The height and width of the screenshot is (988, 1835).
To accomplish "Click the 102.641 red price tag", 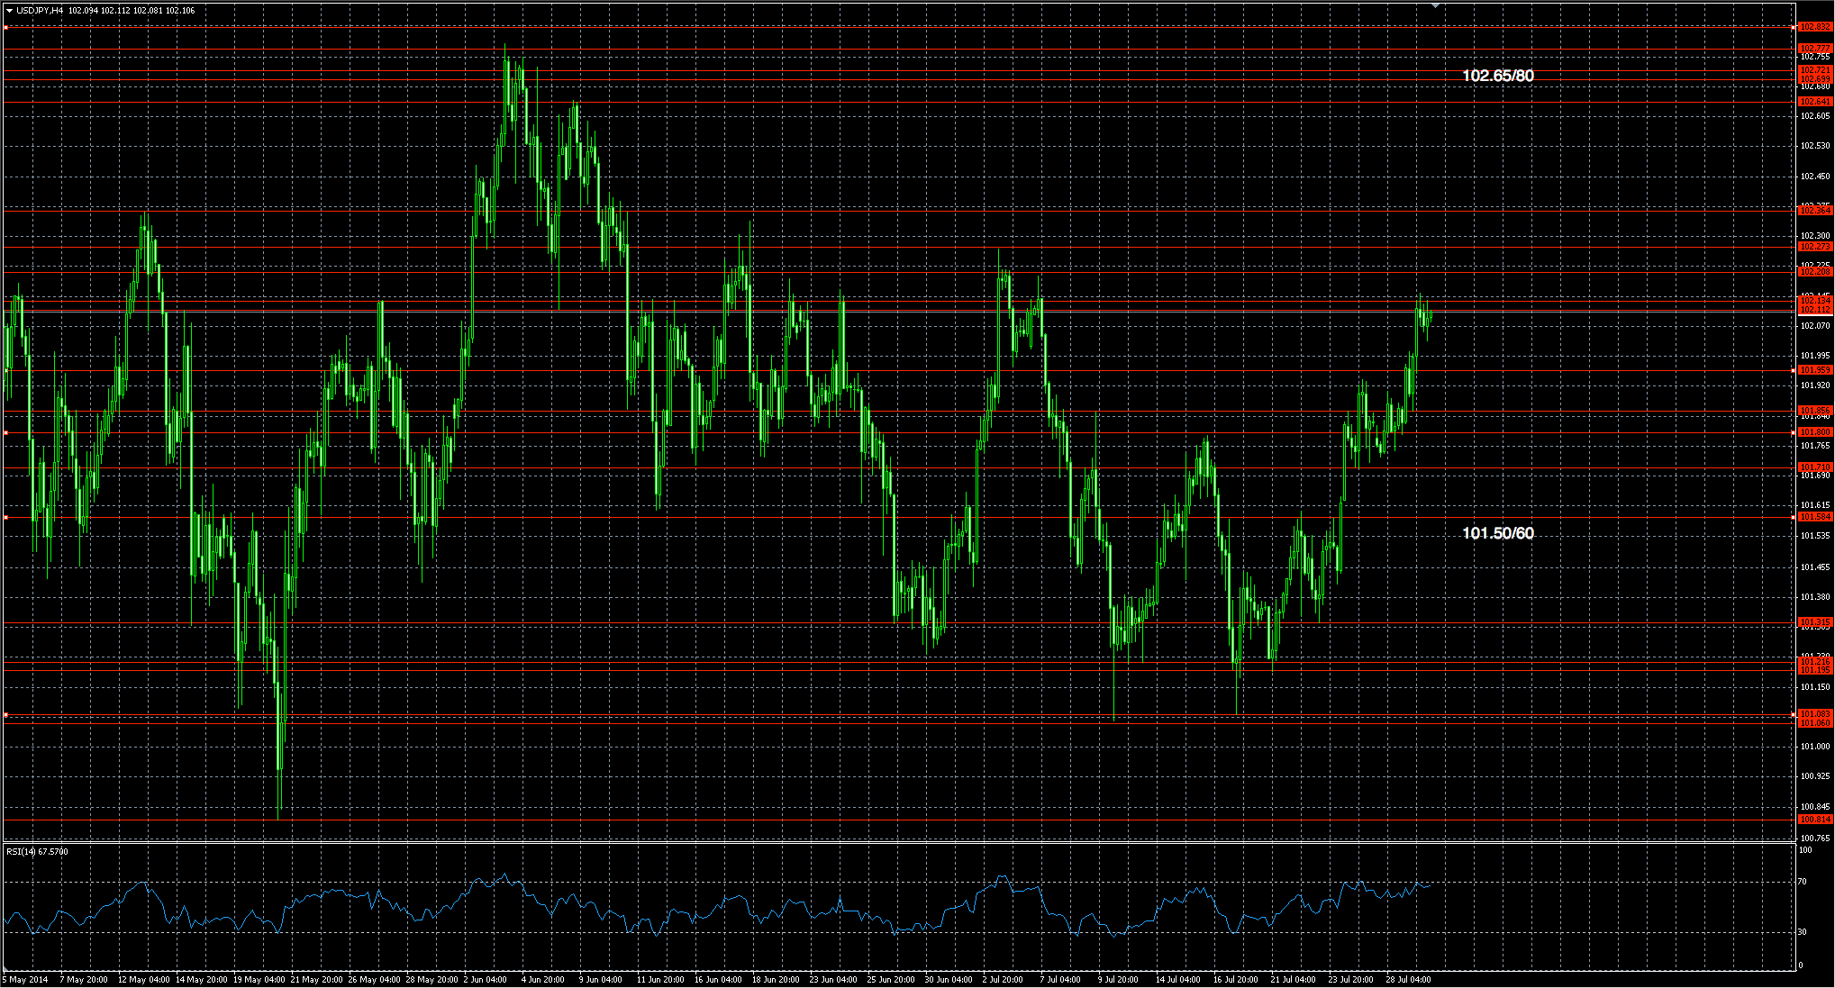I will (x=1814, y=102).
